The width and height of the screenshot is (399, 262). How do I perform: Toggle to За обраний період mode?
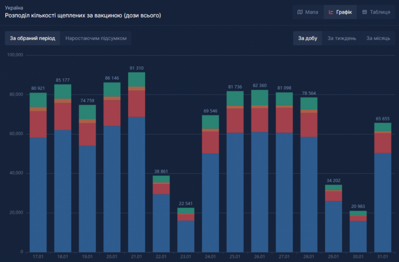pos(32,38)
